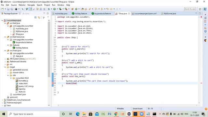Image resolution: width=208 pixels, height=117 pixels.
Task: Click the editor horizontal scrollbar
Action: pos(127,105)
